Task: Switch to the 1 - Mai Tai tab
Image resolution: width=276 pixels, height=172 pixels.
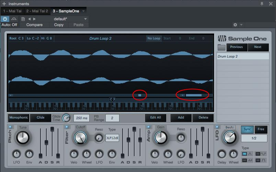Action: [x=11, y=11]
